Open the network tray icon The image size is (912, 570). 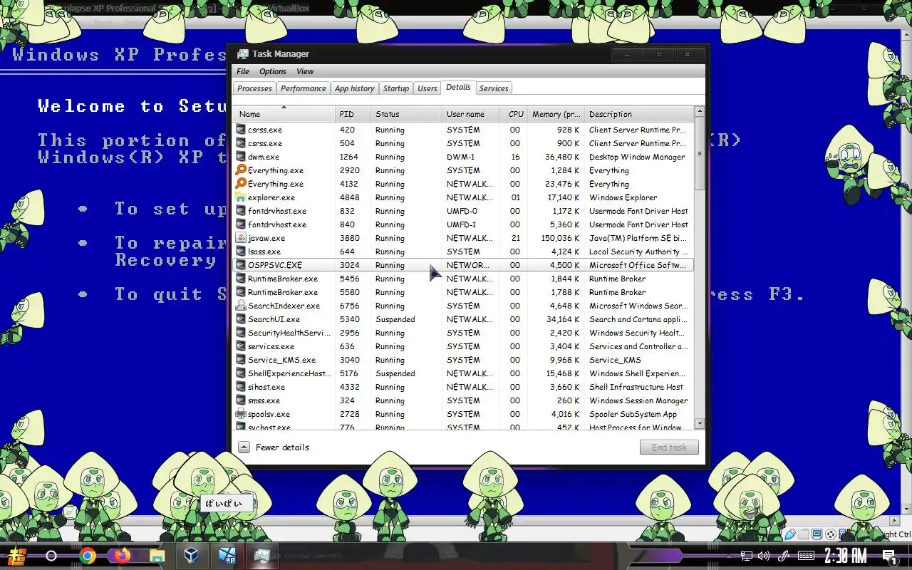(746, 556)
